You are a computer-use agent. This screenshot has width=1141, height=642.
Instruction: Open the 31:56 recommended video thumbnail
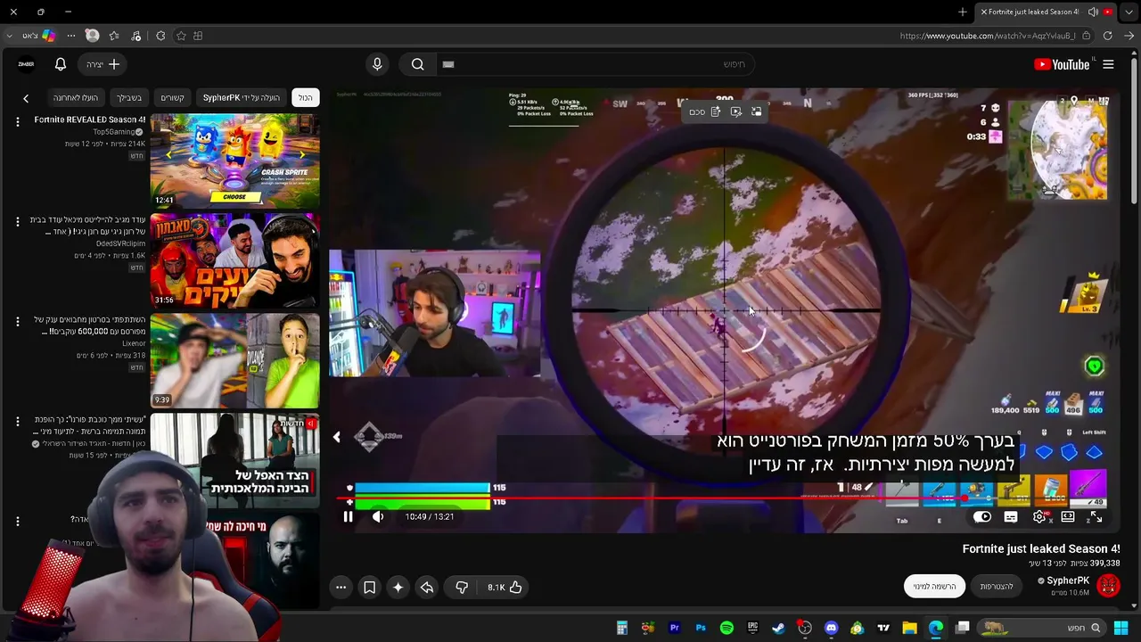click(234, 260)
